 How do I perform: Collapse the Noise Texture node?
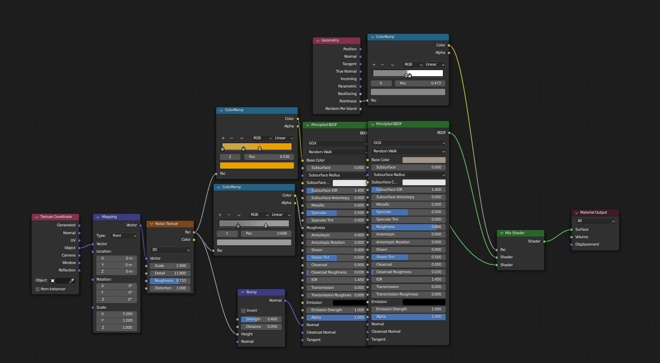(151, 224)
